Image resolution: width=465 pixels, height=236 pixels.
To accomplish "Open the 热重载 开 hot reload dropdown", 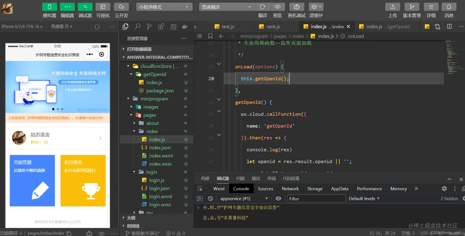I will pyautogui.click(x=62, y=27).
